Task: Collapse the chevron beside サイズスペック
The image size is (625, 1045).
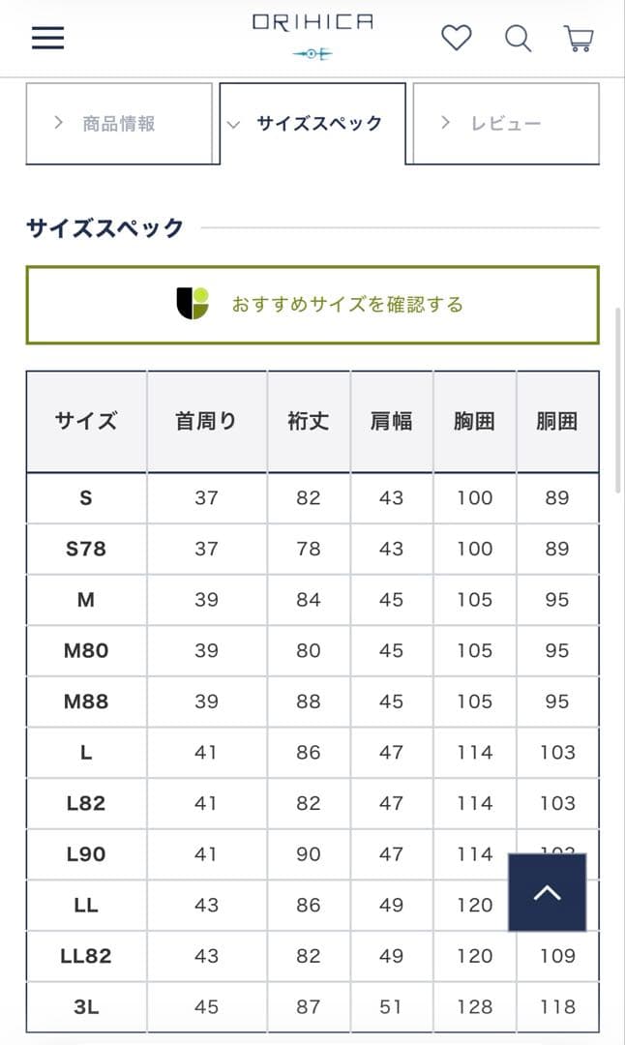Action: [233, 125]
